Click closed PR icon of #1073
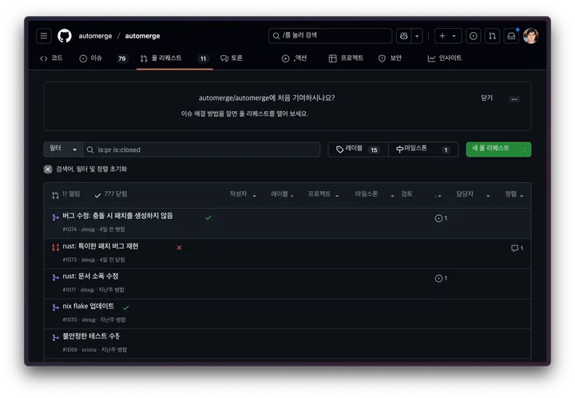Viewport: 575px width, 398px height. [55, 248]
